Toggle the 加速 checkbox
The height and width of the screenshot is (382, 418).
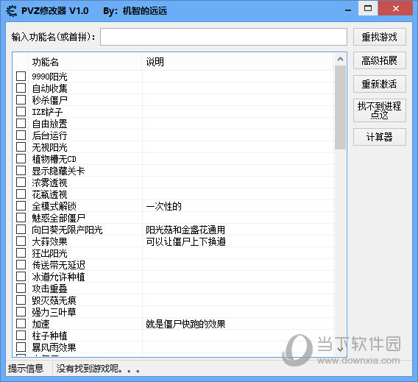[x=21, y=324]
